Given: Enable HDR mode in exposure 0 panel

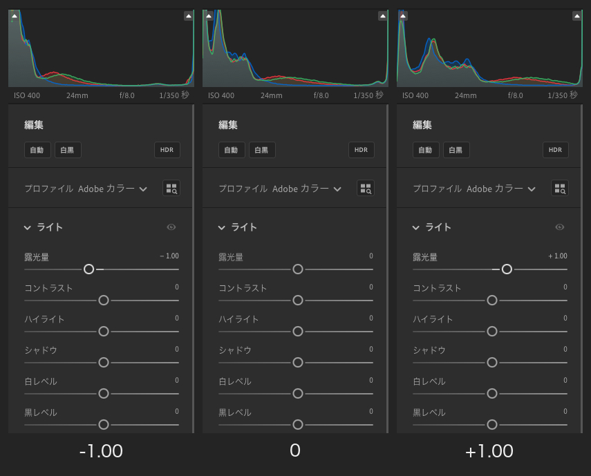Looking at the screenshot, I should tap(361, 150).
